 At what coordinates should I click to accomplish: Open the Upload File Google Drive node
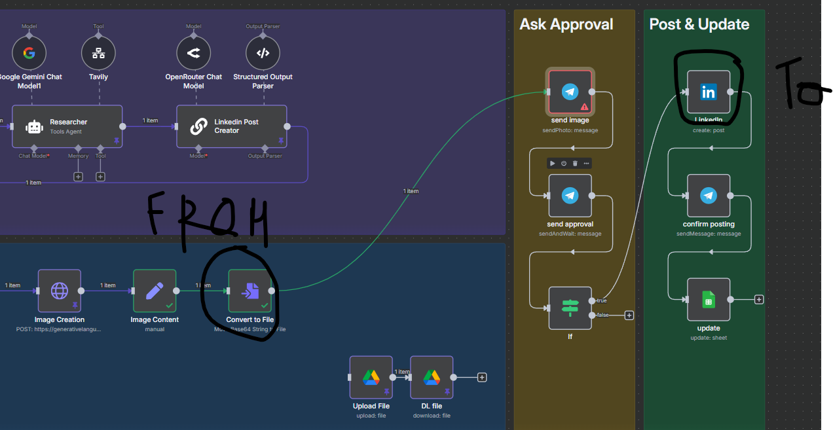coord(371,377)
